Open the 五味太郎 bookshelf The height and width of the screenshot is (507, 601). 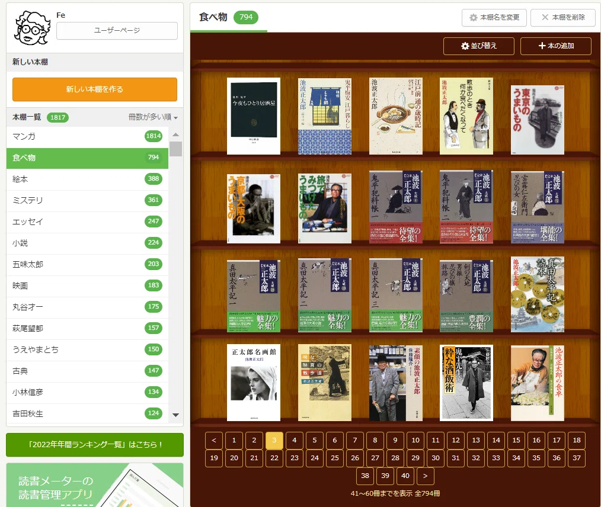point(87,265)
